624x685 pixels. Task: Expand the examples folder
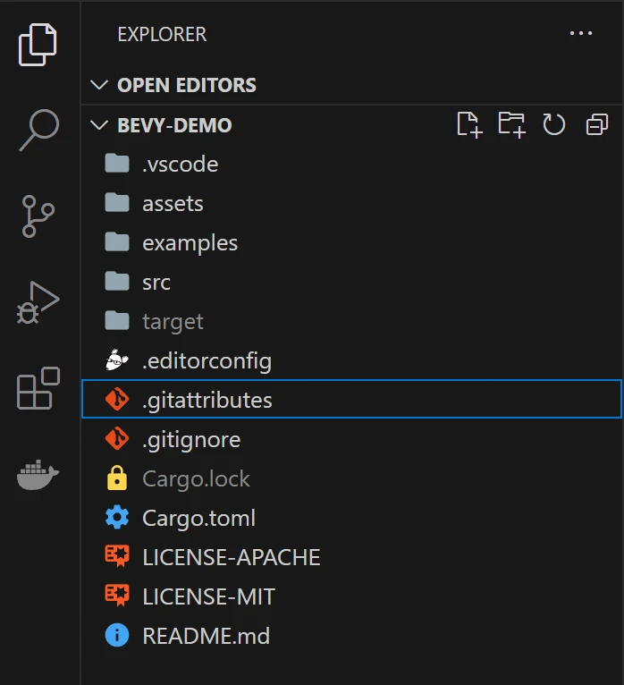pos(190,243)
